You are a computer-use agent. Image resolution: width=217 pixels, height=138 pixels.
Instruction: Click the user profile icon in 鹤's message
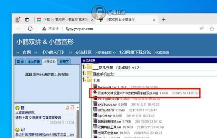coord(67,108)
